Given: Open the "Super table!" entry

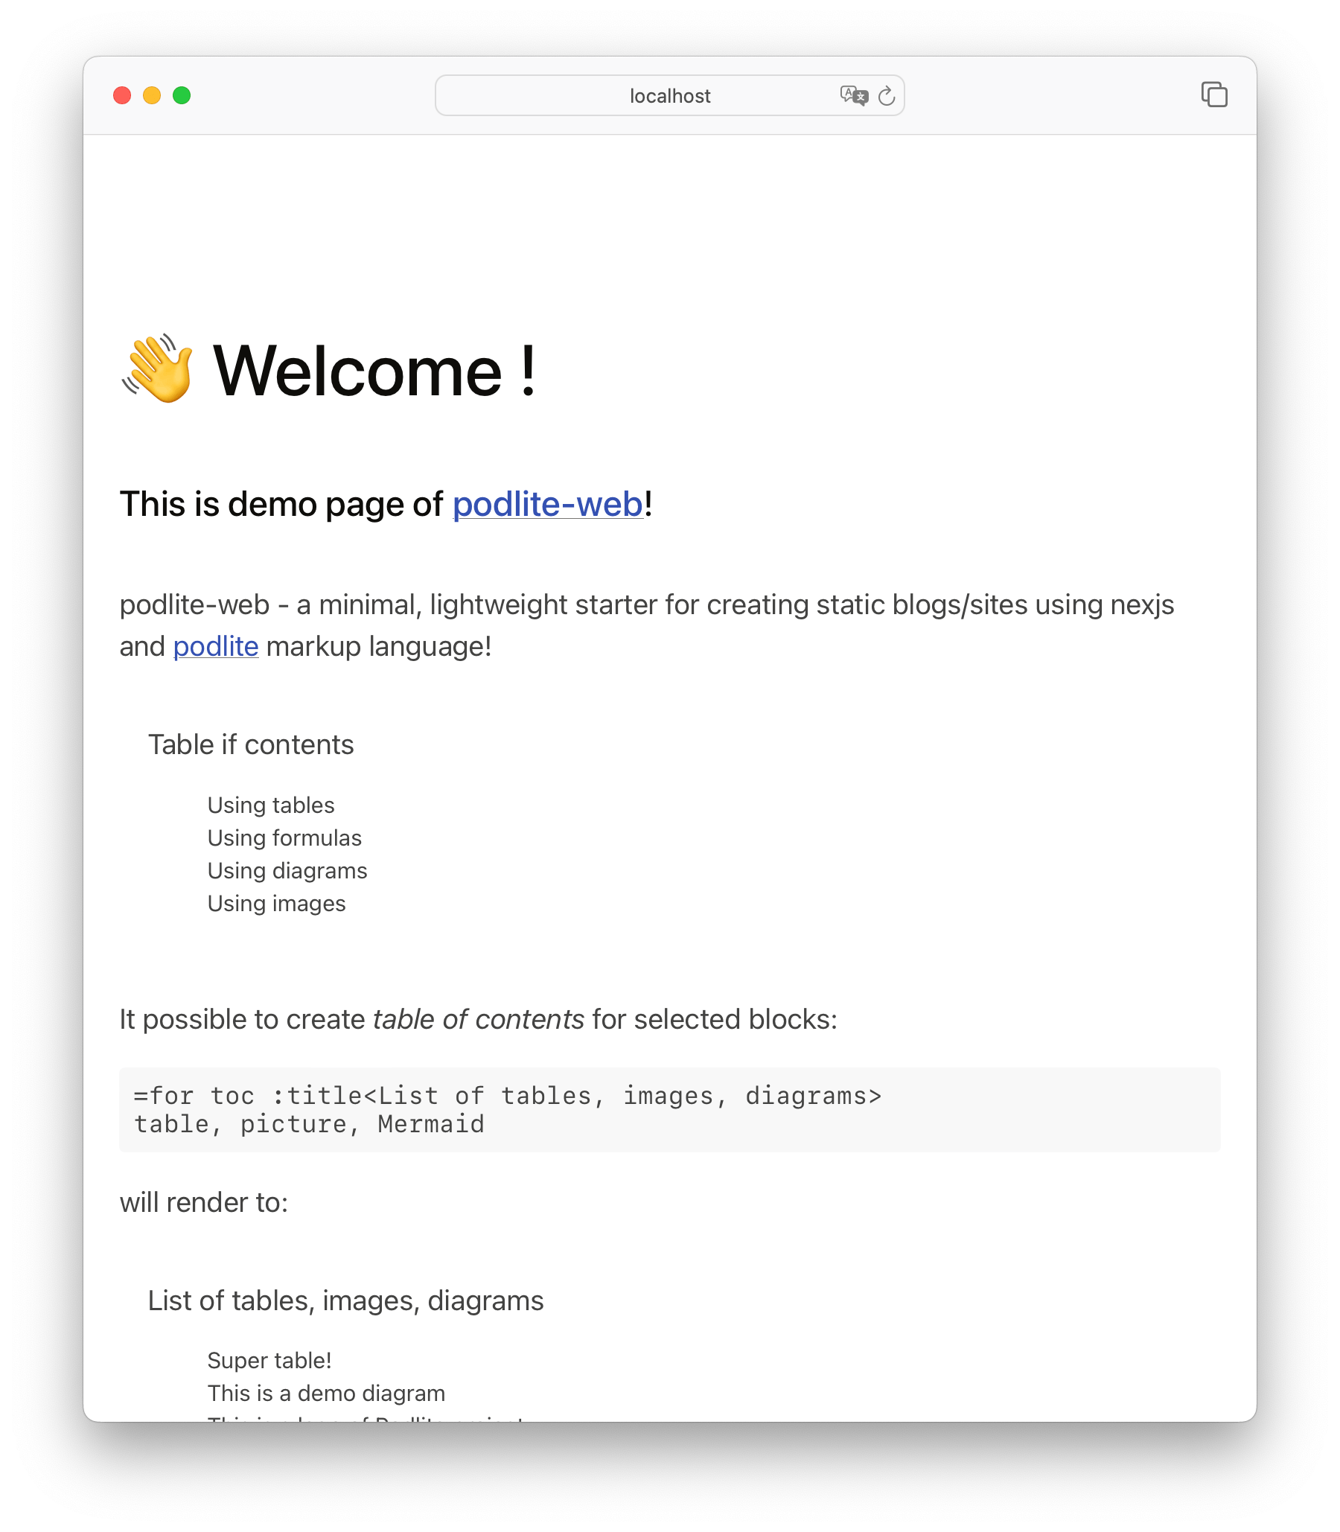Looking at the screenshot, I should click(x=269, y=1361).
